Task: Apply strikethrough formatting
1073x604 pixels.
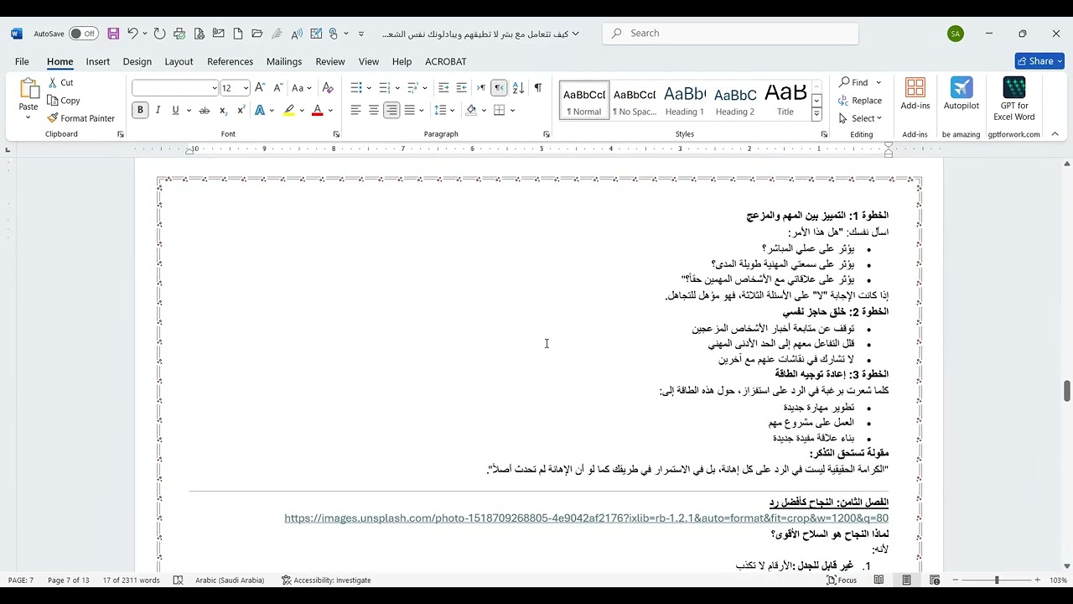Action: coord(204,110)
